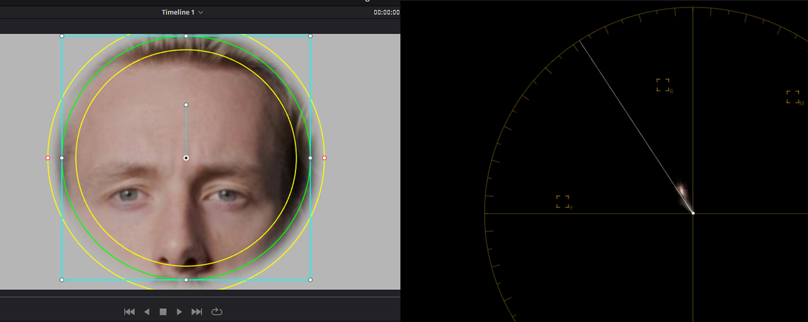Select the bottom-left bounding box corner handle
The width and height of the screenshot is (808, 322).
click(x=62, y=279)
